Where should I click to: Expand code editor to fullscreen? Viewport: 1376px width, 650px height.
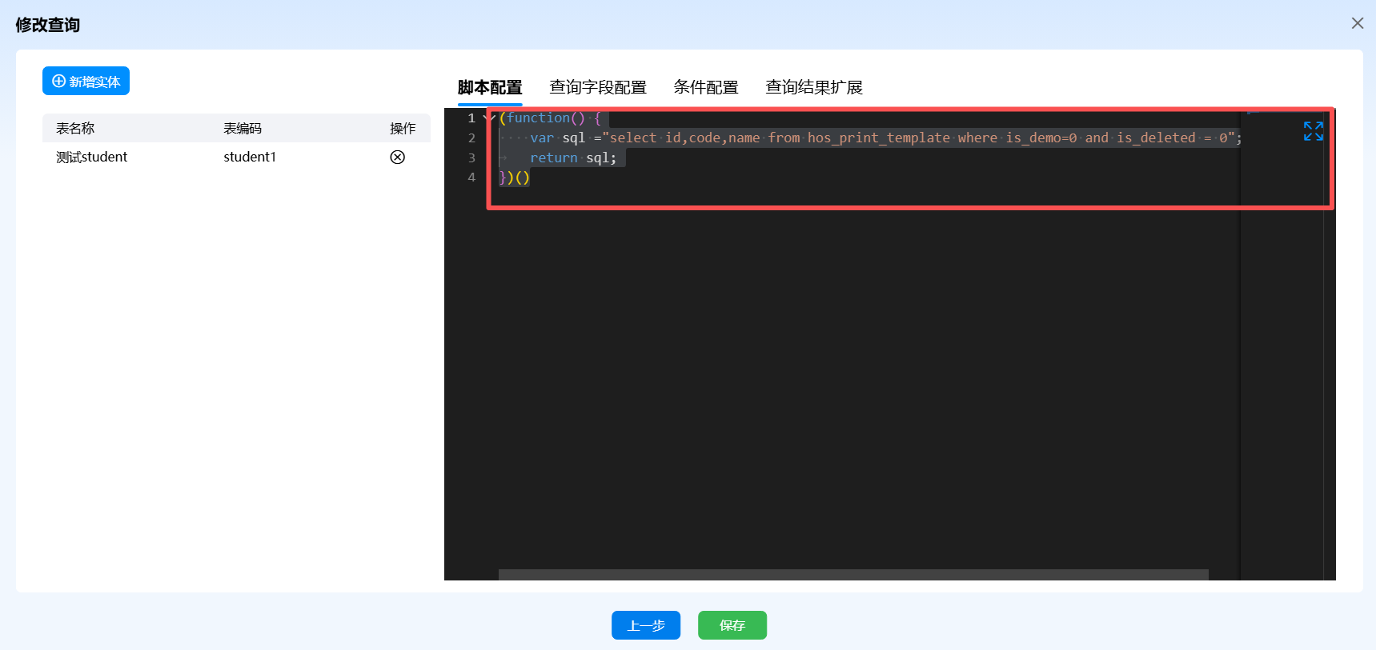click(1313, 131)
